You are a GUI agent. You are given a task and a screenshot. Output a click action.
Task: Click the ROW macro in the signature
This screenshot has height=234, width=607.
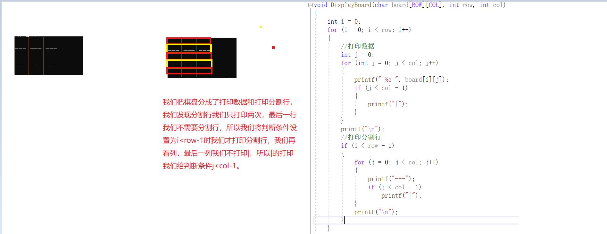tap(417, 5)
